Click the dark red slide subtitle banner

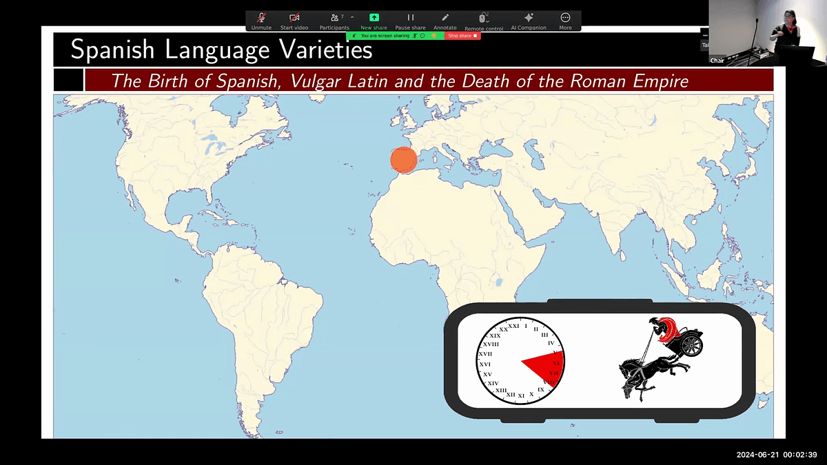pos(429,80)
